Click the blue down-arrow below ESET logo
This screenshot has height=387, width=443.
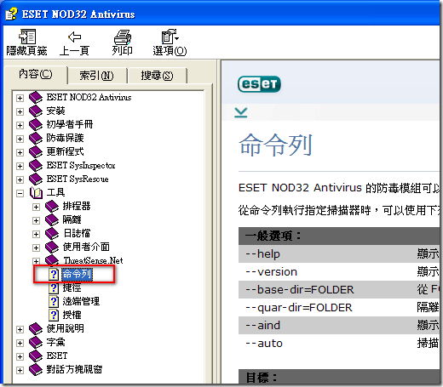[241, 112]
